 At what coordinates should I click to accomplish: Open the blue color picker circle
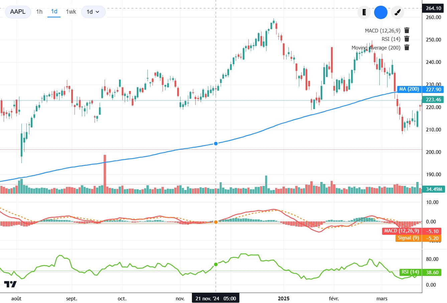pos(381,12)
